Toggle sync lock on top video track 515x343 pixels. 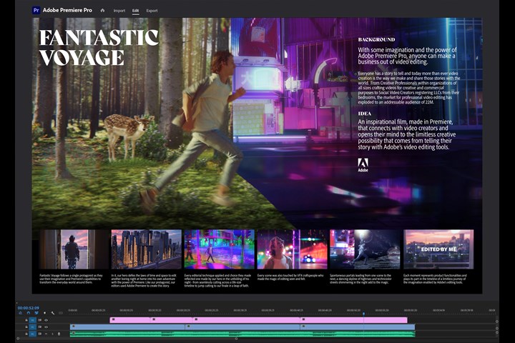click(x=40, y=320)
